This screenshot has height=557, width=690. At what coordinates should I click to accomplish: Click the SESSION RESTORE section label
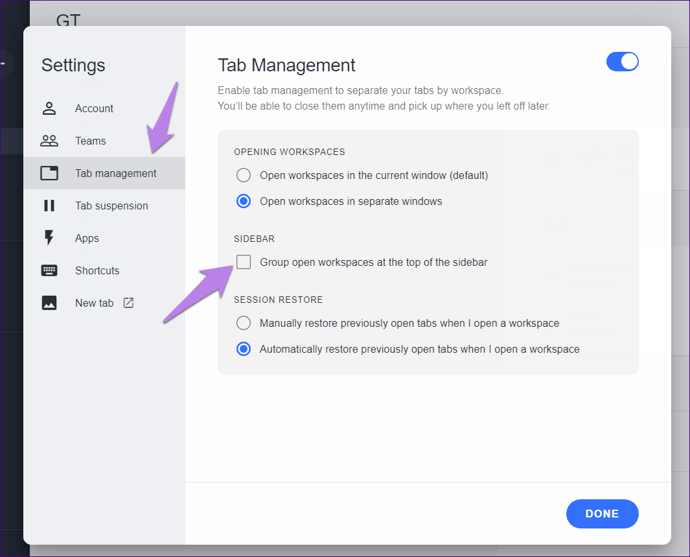point(278,300)
